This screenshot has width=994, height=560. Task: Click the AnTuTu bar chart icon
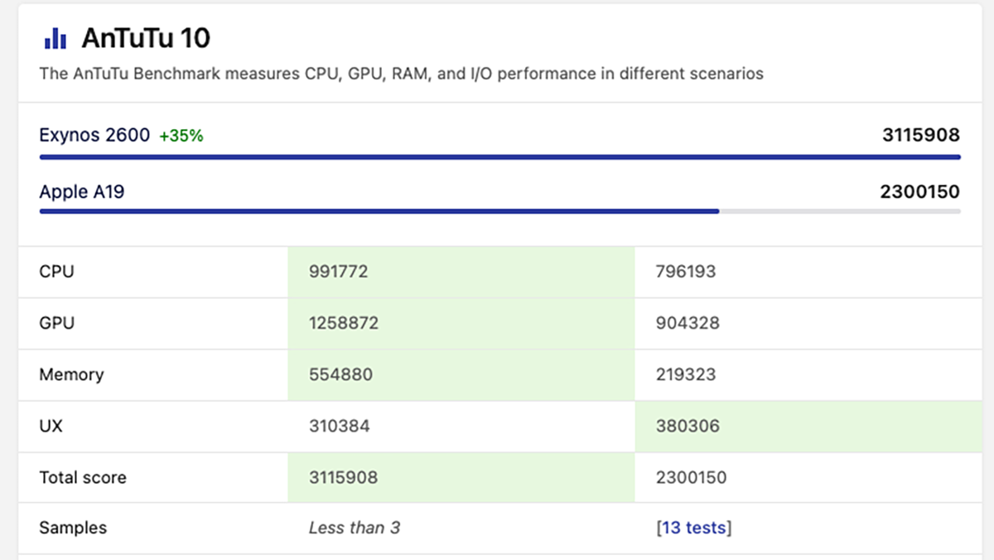click(x=55, y=38)
